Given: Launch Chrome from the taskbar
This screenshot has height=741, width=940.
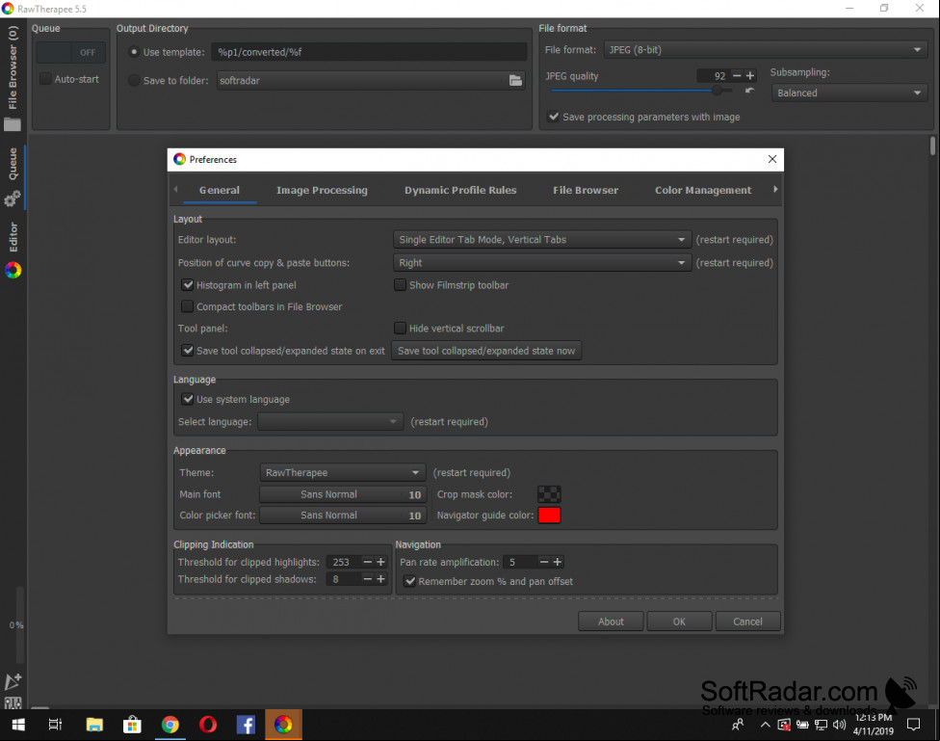Looking at the screenshot, I should 170,725.
